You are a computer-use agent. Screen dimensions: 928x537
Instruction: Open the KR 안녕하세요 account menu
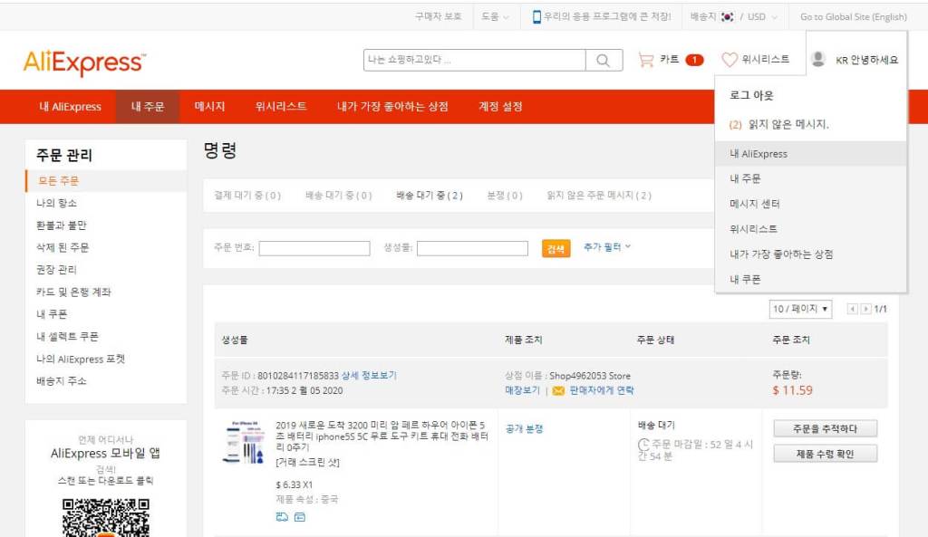click(866, 60)
